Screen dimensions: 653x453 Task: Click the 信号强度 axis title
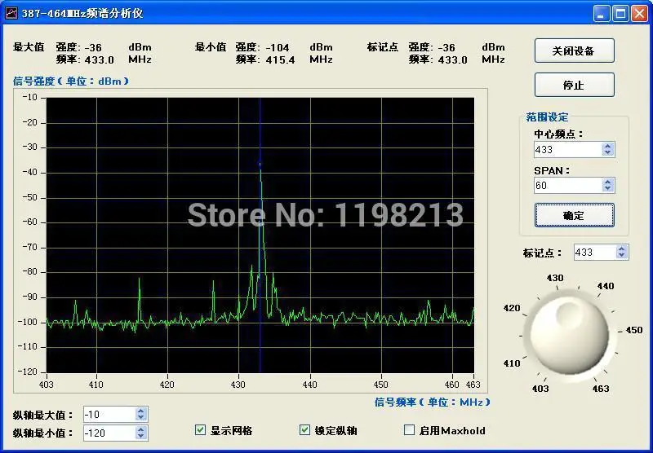coord(71,81)
